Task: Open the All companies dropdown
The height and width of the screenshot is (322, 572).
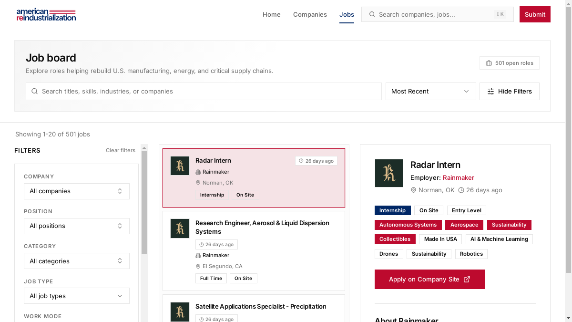Action: coord(77,191)
